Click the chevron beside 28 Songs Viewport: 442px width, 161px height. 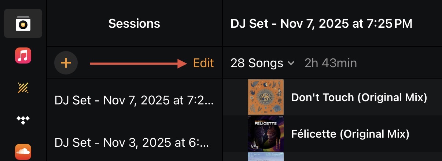point(291,63)
